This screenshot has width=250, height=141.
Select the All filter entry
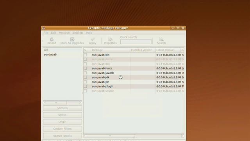point(46,50)
